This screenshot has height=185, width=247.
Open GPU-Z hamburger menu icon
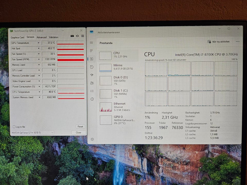tap(83, 36)
